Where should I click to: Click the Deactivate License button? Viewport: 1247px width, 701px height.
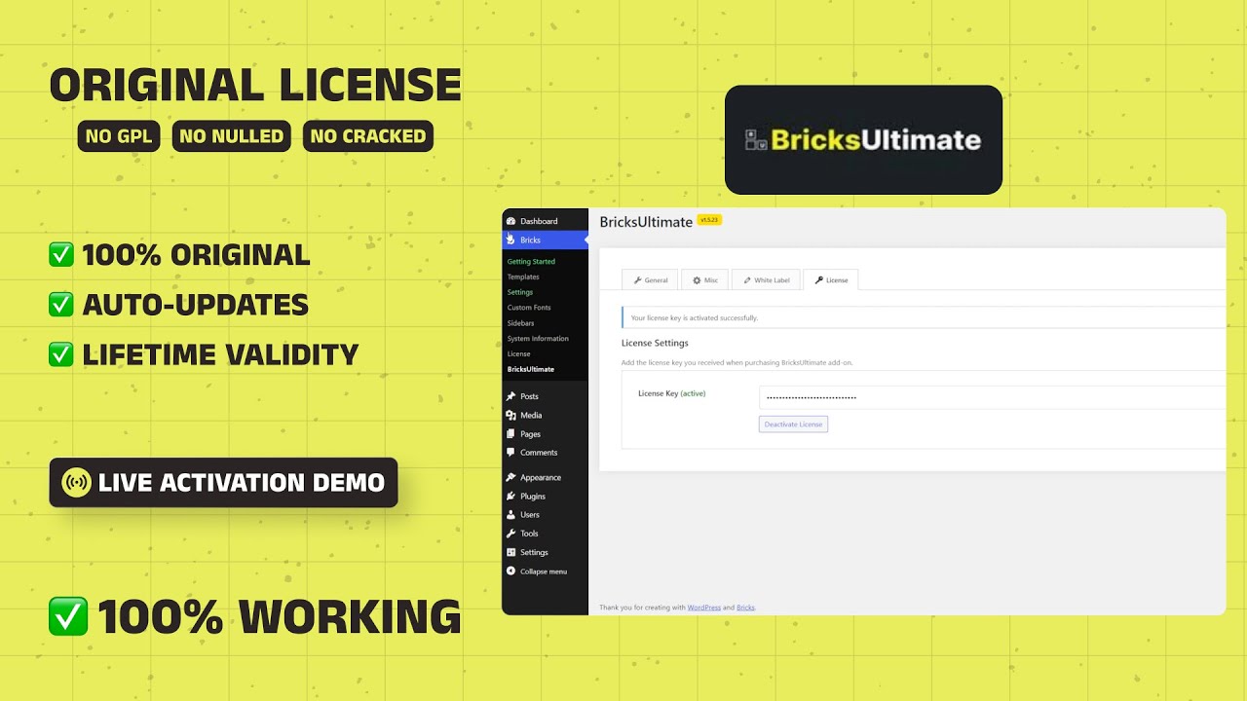(793, 424)
